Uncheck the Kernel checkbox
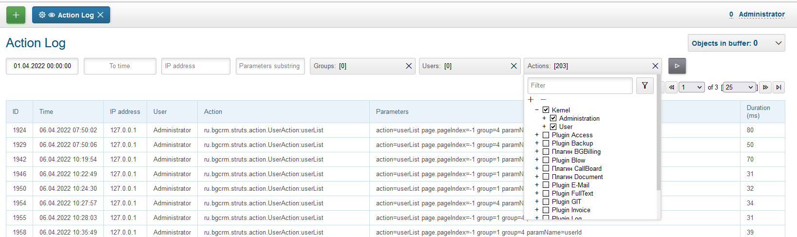The width and height of the screenshot is (797, 237). [546, 110]
